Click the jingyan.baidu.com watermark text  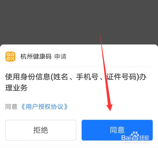pos(135,143)
